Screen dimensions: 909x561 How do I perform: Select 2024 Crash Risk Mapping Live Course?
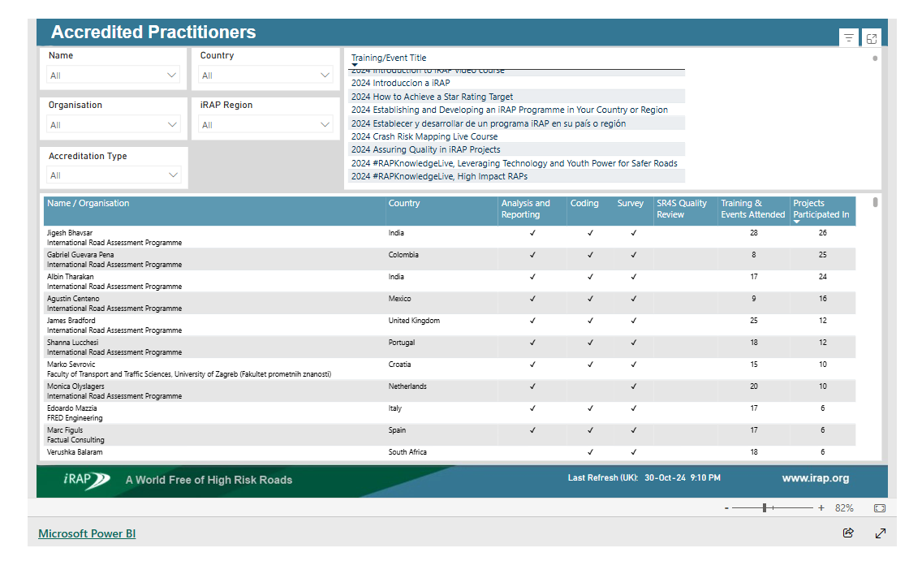pyautogui.click(x=516, y=136)
